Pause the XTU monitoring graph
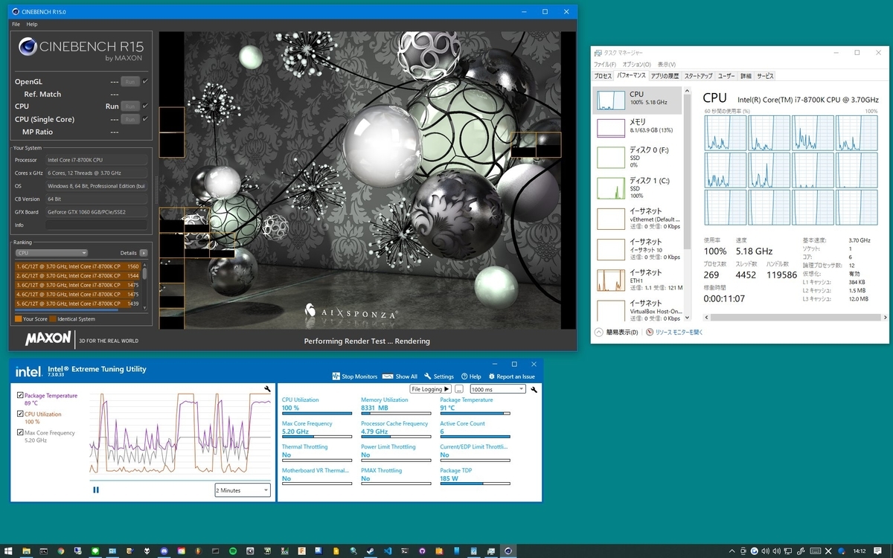The width and height of the screenshot is (893, 558). (96, 490)
